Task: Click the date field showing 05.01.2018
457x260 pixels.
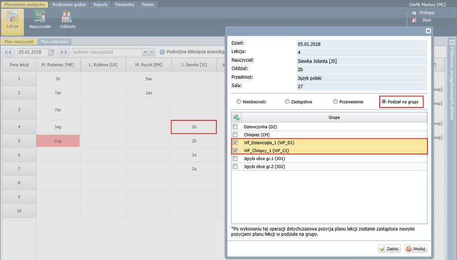Action: (33, 52)
